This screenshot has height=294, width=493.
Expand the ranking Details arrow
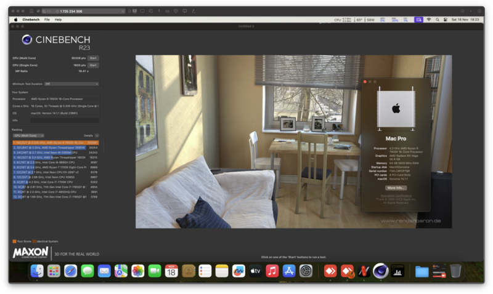pos(97,135)
